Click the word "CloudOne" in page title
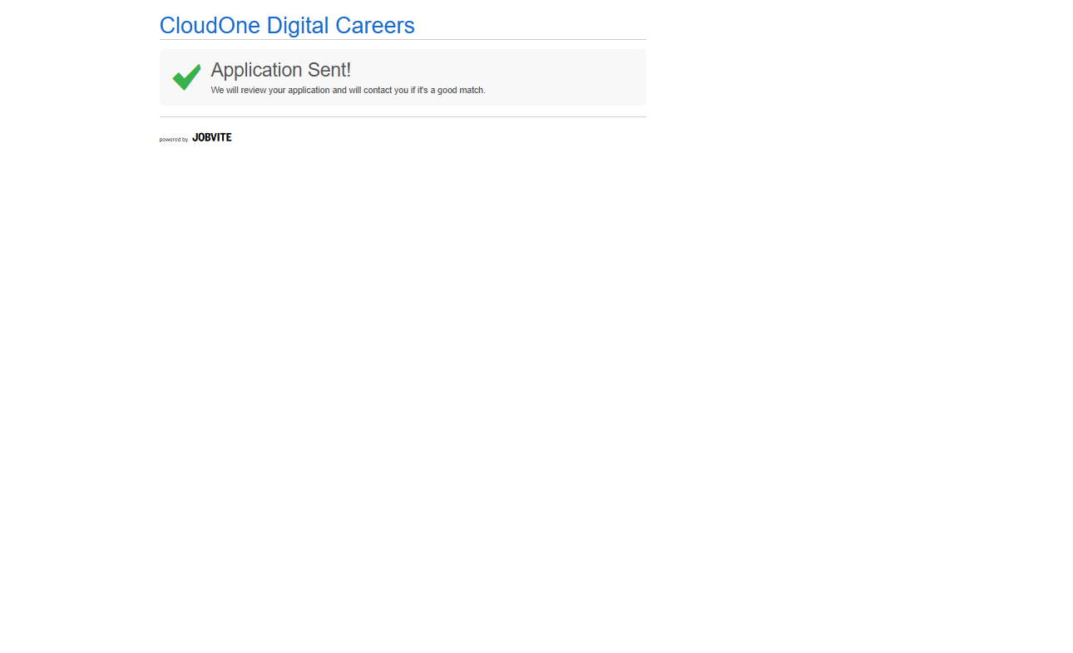 point(210,26)
